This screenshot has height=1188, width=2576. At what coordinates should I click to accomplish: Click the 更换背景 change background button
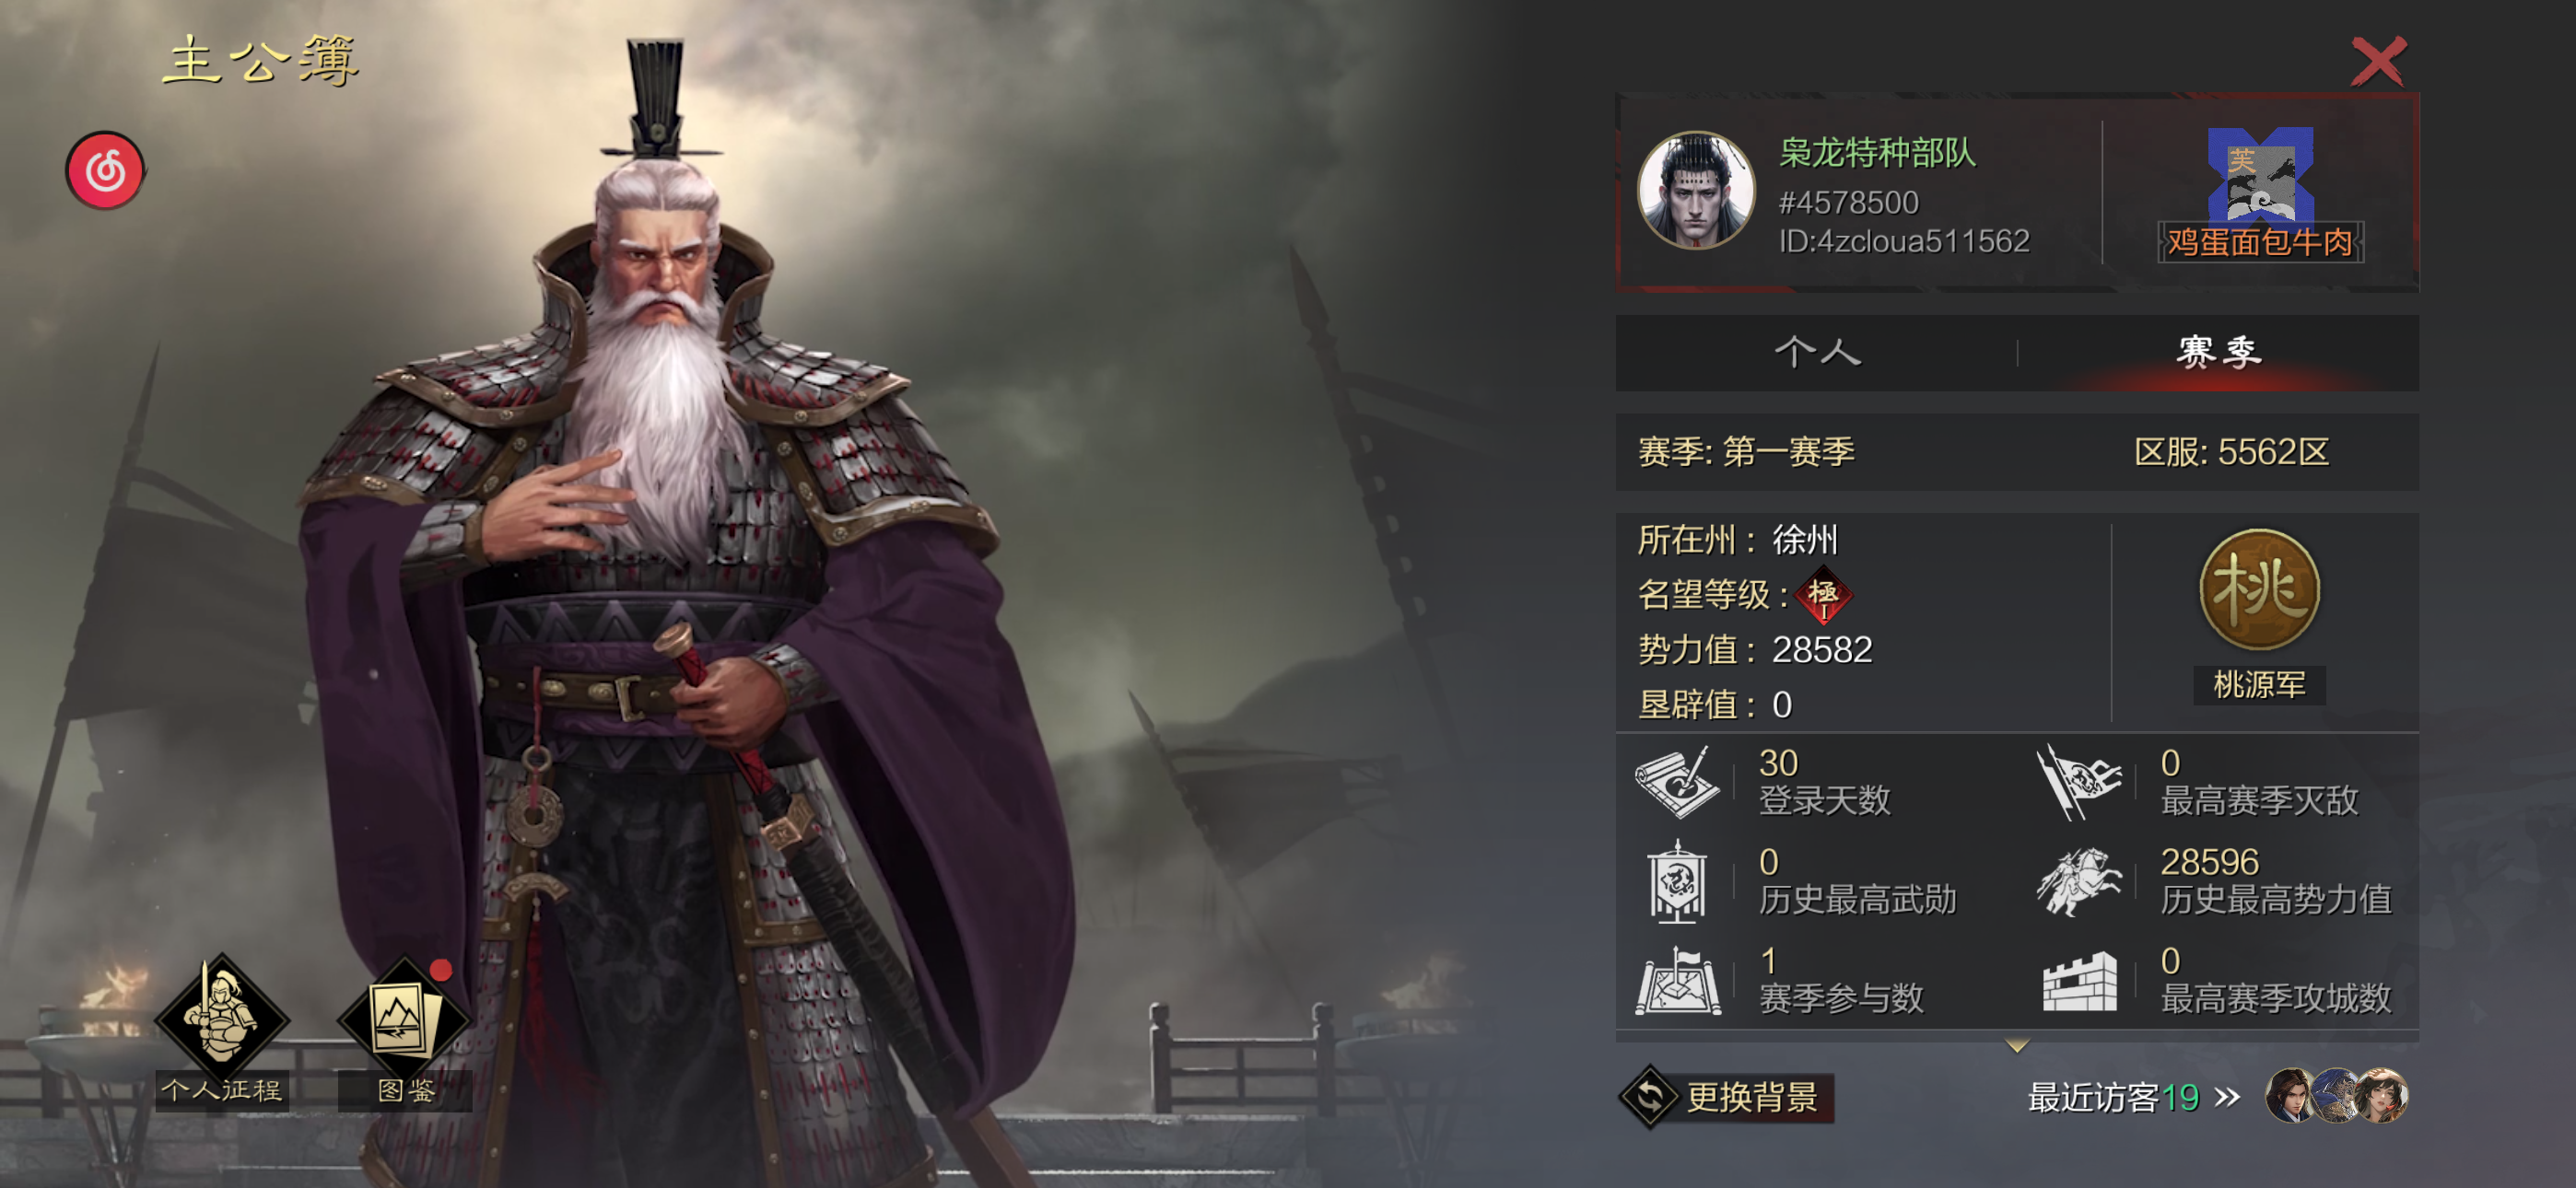click(1727, 1097)
